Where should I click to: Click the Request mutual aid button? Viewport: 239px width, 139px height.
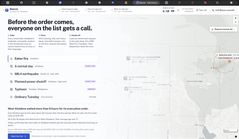(223, 29)
